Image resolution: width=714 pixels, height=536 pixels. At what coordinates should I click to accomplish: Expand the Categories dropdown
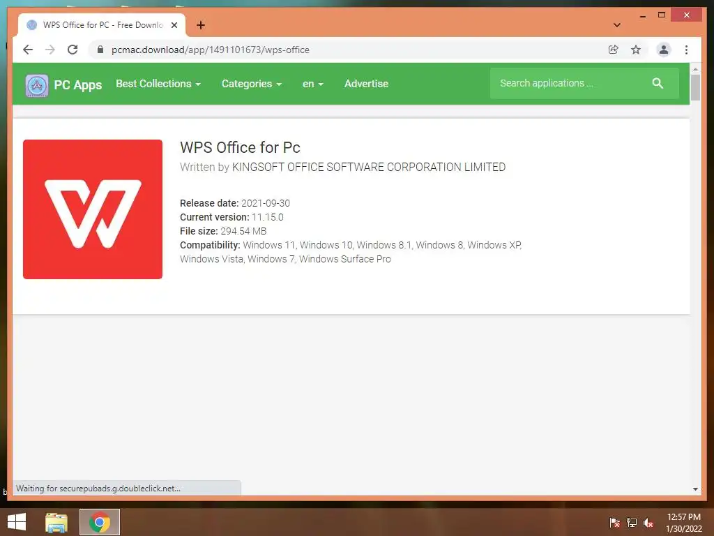click(x=251, y=84)
